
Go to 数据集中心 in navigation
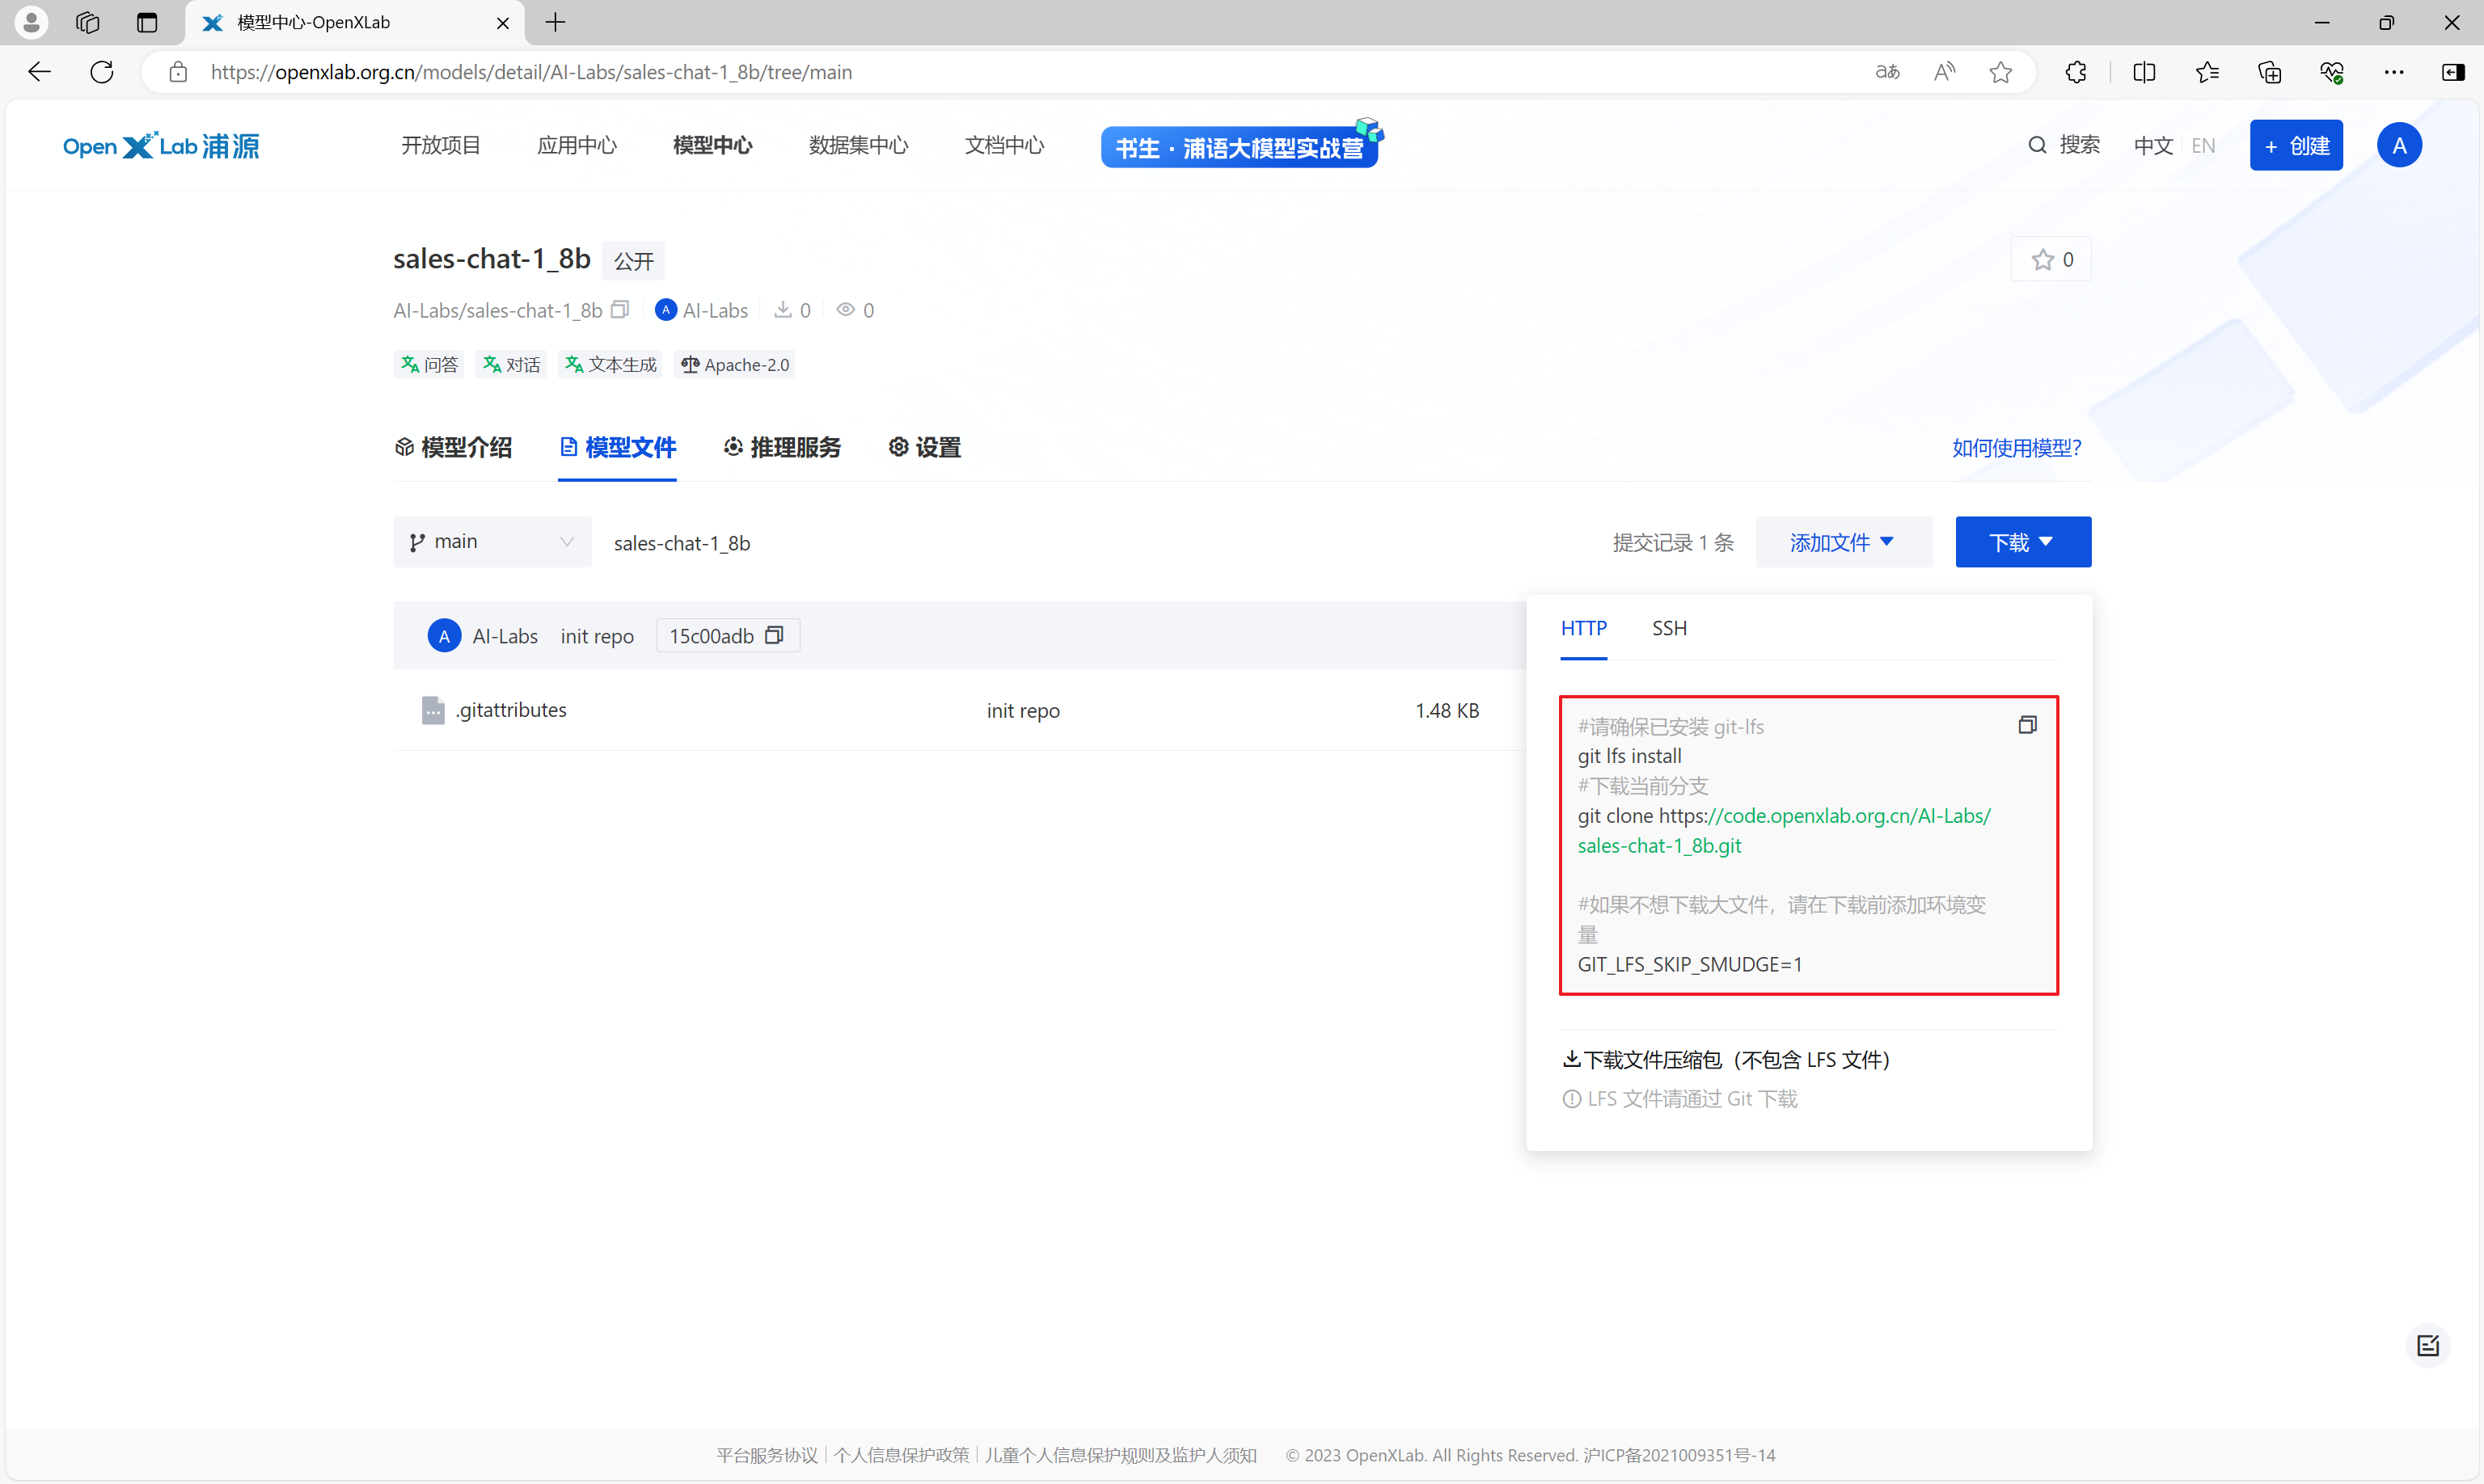click(860, 146)
